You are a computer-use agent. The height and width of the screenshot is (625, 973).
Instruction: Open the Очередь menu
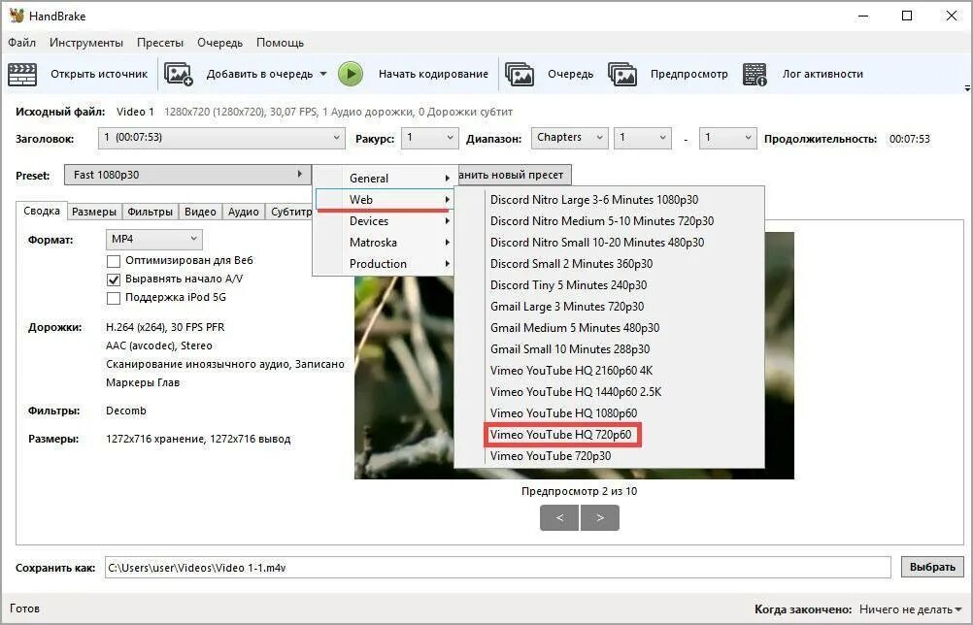pyautogui.click(x=219, y=43)
